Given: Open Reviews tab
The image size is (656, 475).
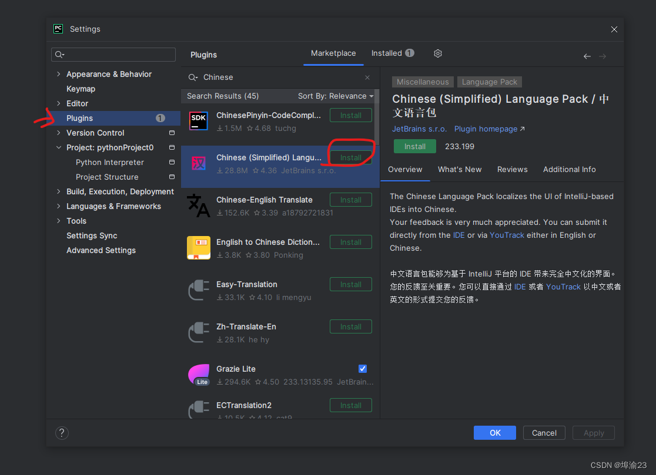Looking at the screenshot, I should (x=512, y=169).
